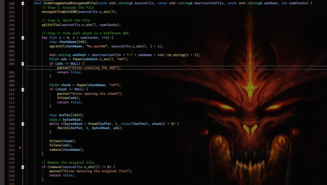The width and height of the screenshot is (327, 185).
Task: Click the "rb" mode argument in fopen
Action: tap(113, 85)
